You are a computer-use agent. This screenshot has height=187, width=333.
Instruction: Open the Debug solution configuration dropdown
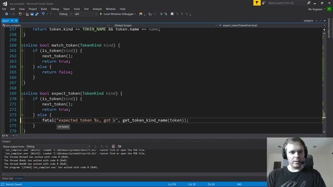coord(65,14)
